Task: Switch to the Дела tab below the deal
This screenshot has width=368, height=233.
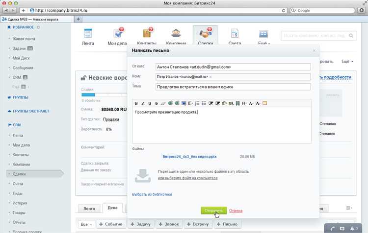Action: coord(113,208)
